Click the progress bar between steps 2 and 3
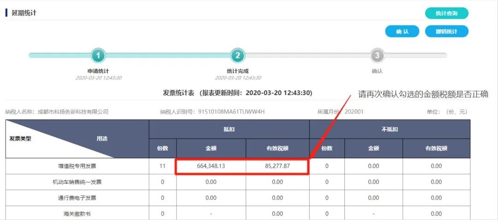Screen dimensions: 498x220 pyautogui.click(x=307, y=56)
